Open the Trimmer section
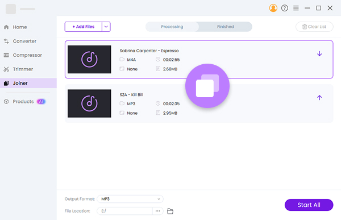Screen dimensions: 341x220 [28, 69]
